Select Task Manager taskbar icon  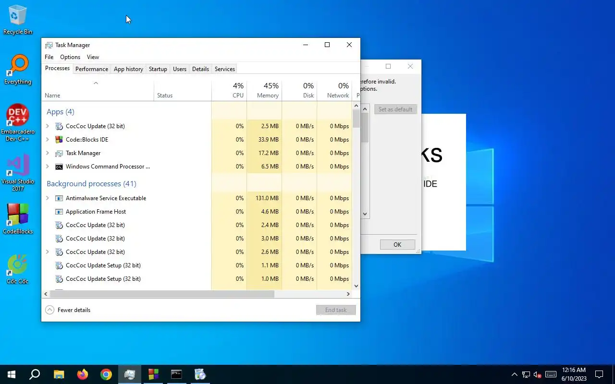point(130,374)
